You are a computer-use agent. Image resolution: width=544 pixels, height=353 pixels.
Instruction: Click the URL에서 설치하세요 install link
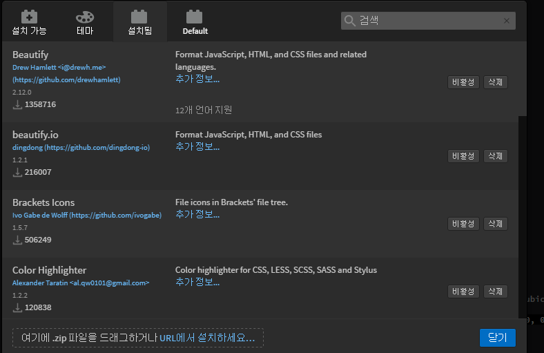coord(208,338)
